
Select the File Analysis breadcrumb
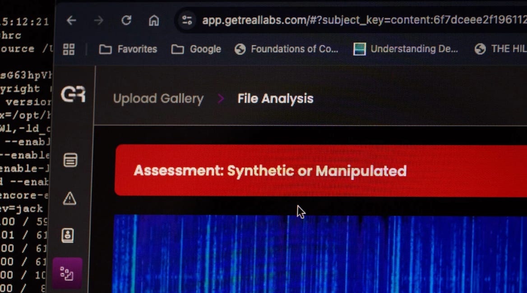point(275,99)
